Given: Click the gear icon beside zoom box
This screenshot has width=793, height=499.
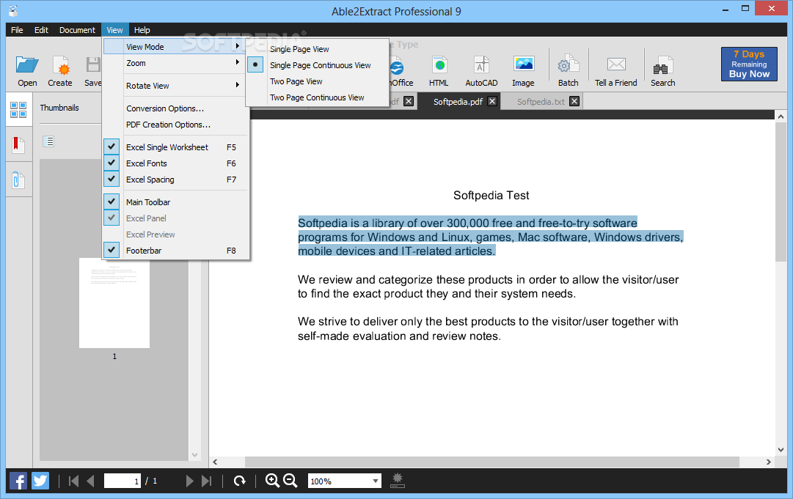Looking at the screenshot, I should 398,480.
